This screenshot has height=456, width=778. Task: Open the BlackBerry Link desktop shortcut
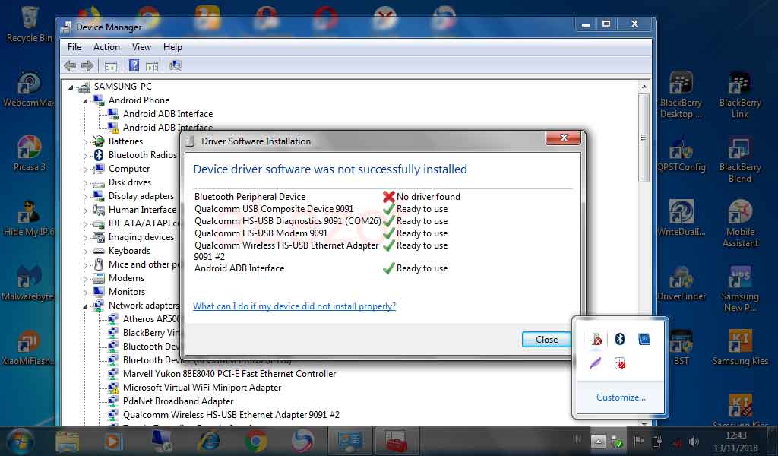pyautogui.click(x=740, y=95)
